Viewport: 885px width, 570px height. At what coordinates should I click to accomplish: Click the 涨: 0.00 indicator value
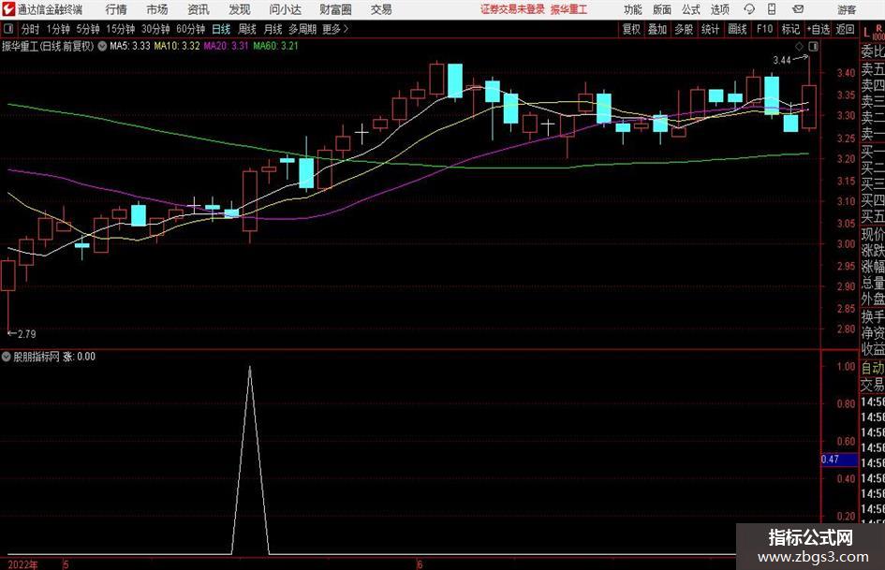point(79,357)
